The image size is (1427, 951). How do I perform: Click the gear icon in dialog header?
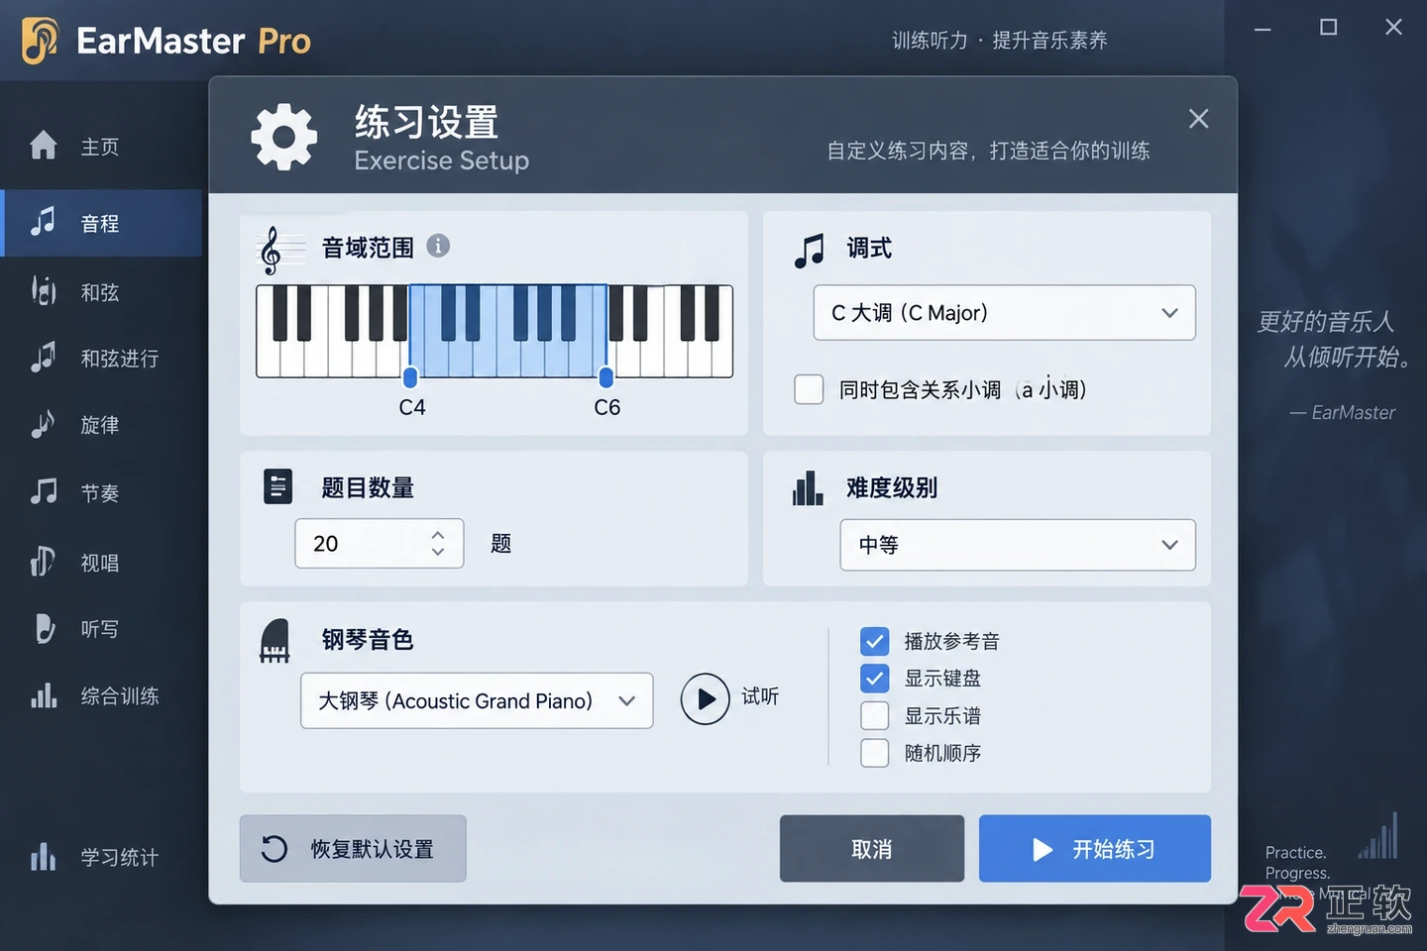pos(284,137)
